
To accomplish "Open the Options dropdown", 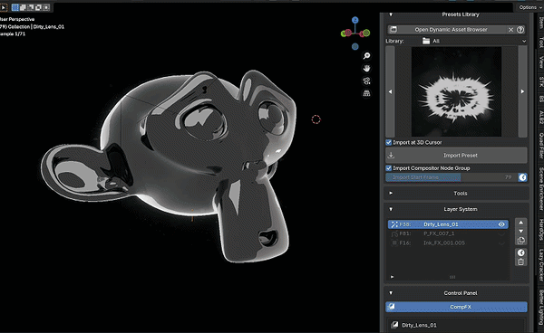I will pyautogui.click(x=529, y=7).
